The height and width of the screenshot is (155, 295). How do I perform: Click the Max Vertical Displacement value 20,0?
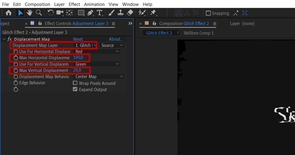[x=77, y=70]
